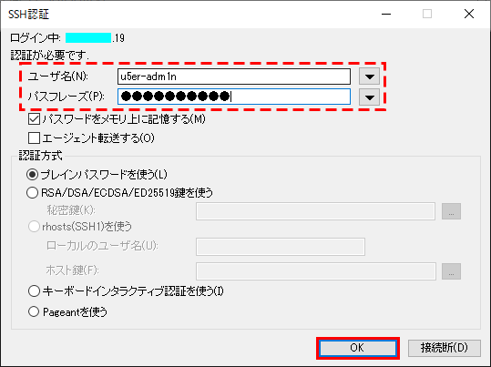491x367 pixels.
Task: Click the browse button beside ホスト鍵 field
Action: (x=451, y=271)
